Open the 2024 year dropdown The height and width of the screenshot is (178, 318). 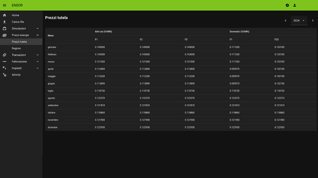tap(299, 21)
